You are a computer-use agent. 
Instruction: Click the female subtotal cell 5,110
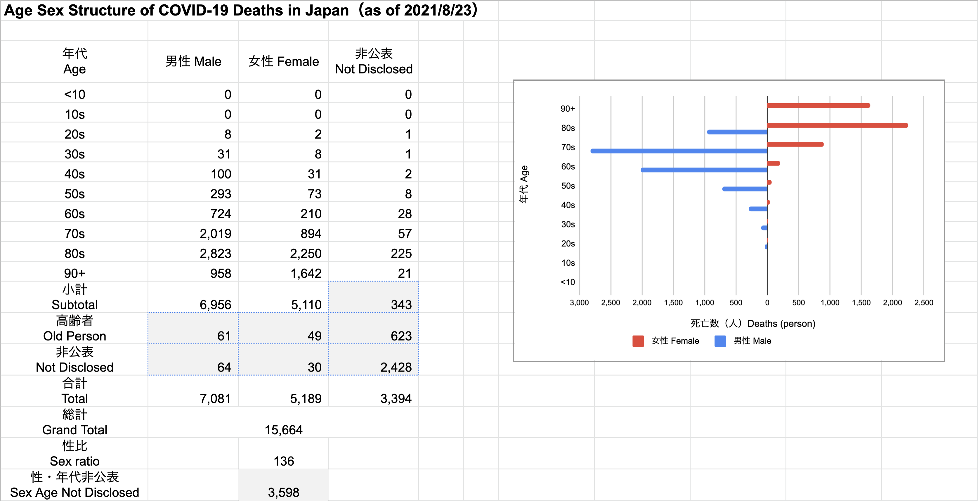click(x=284, y=297)
